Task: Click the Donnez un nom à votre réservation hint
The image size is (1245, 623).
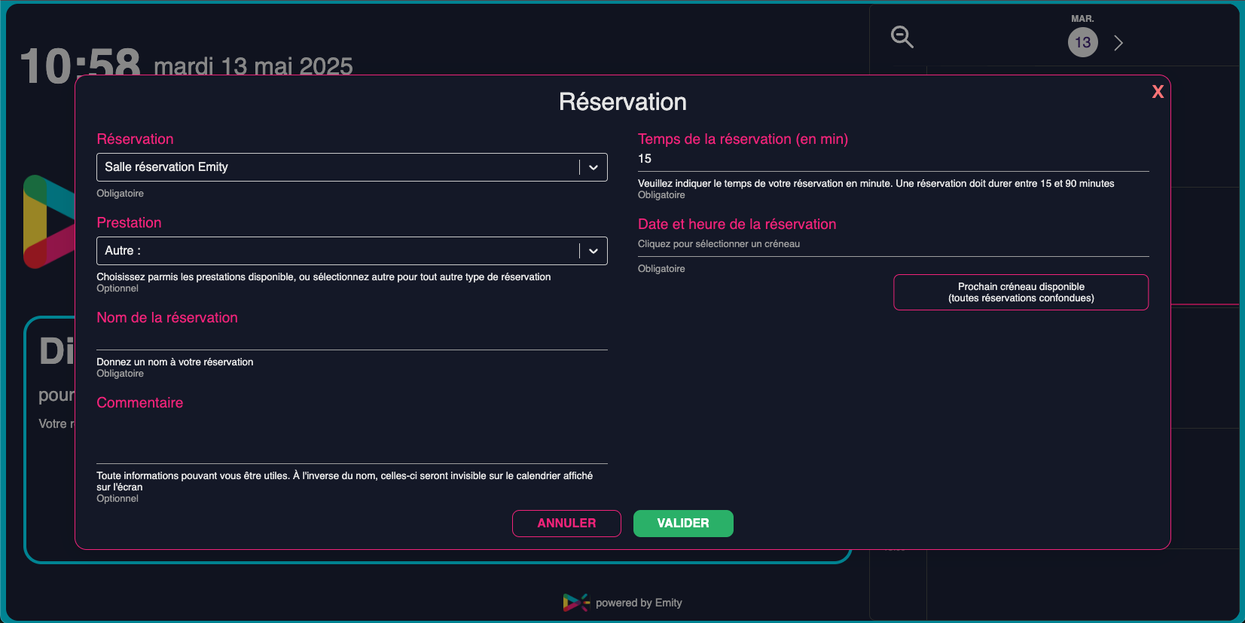Action: tap(175, 362)
